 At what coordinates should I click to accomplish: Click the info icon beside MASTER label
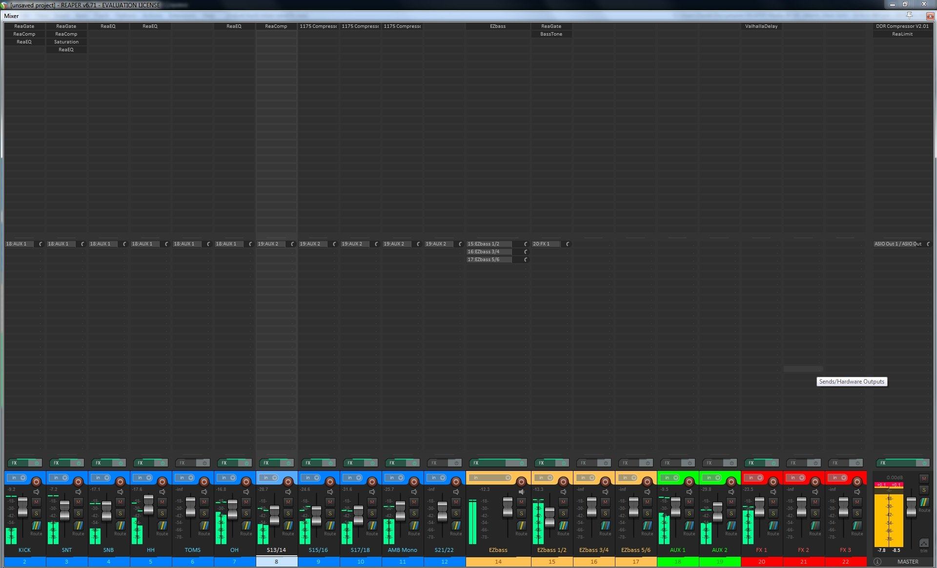(877, 562)
